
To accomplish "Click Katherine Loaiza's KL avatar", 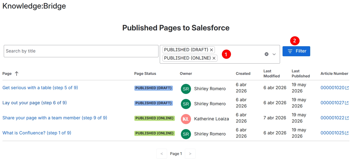I will (x=186, y=119).
